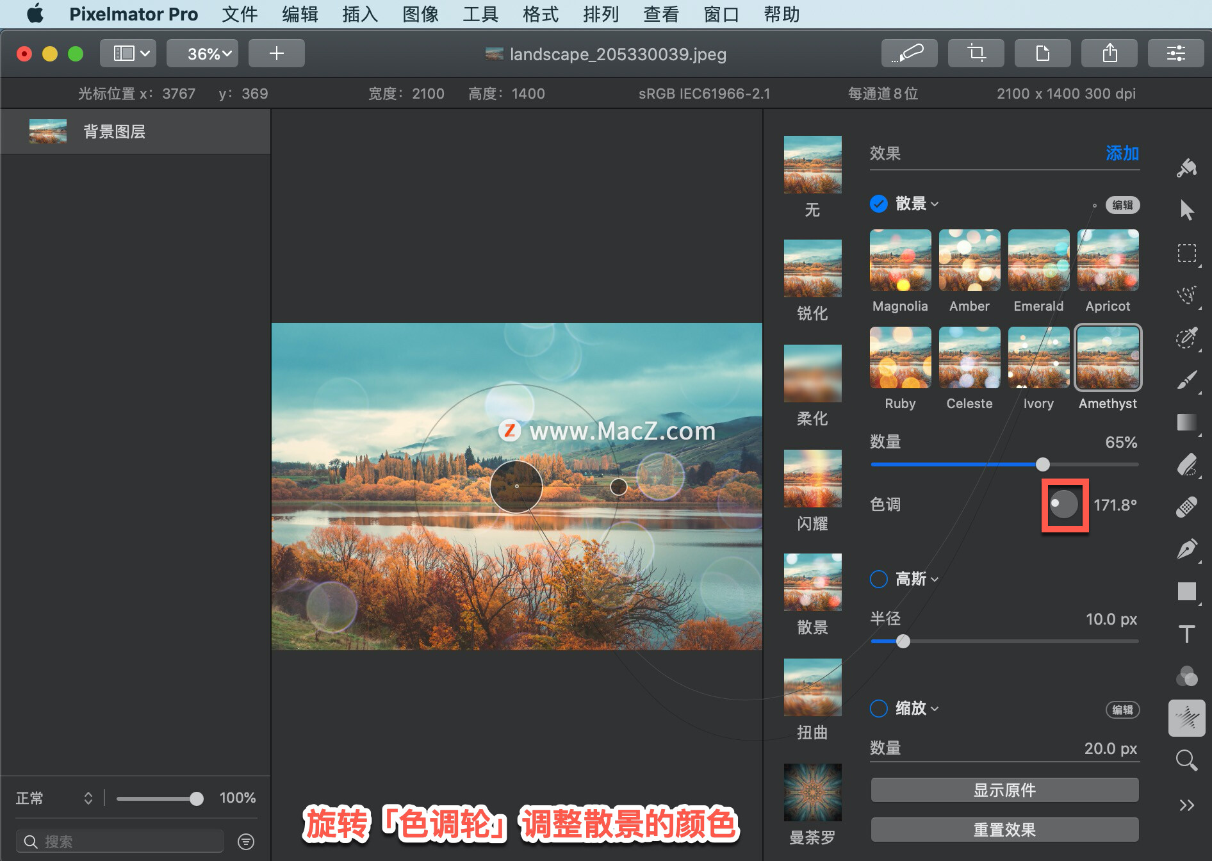Select the Effects tool icon
The height and width of the screenshot is (861, 1212).
(x=1187, y=718)
